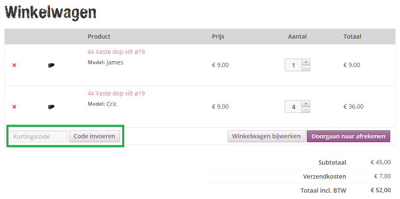This screenshot has width=400, height=199.
Task: Click the Totaal incl. BTW amount
Action: point(380,190)
